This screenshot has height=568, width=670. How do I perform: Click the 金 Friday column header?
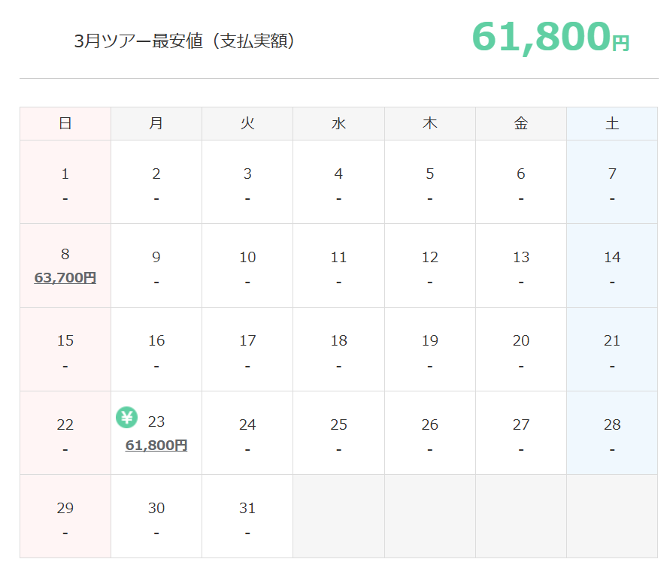point(521,123)
